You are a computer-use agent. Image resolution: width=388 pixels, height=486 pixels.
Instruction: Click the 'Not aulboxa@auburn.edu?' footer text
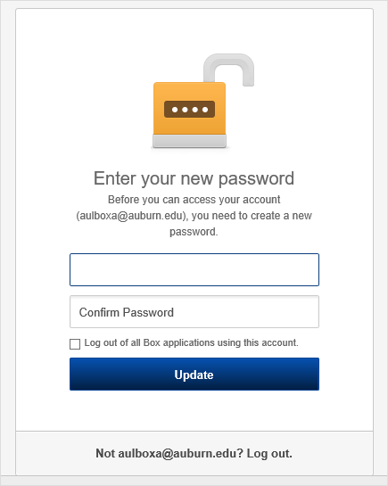169,453
